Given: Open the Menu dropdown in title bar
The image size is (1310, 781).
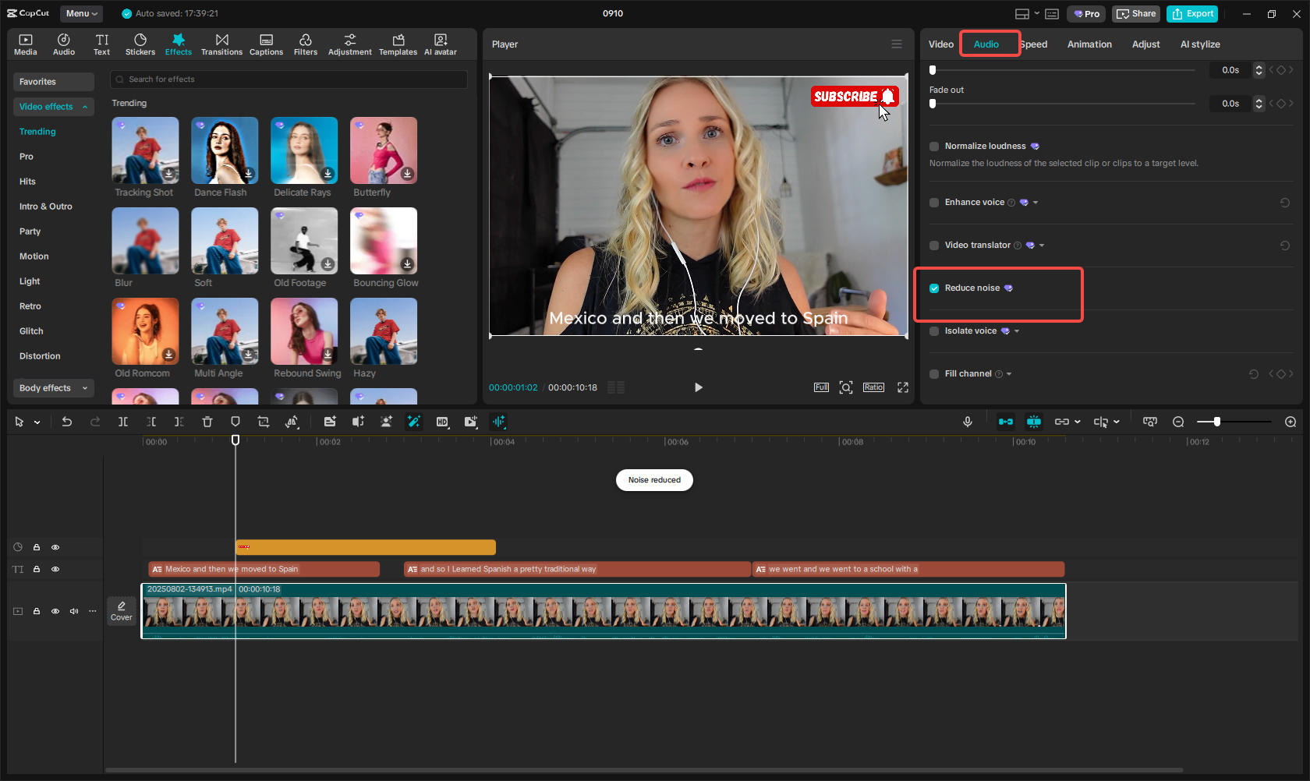Looking at the screenshot, I should [x=81, y=13].
